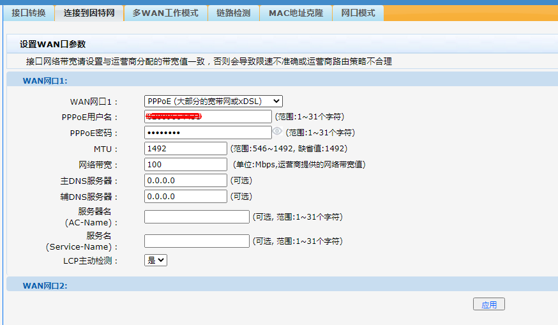Select the 连接到因特网 tab
The height and width of the screenshot is (325, 558).
tap(89, 13)
